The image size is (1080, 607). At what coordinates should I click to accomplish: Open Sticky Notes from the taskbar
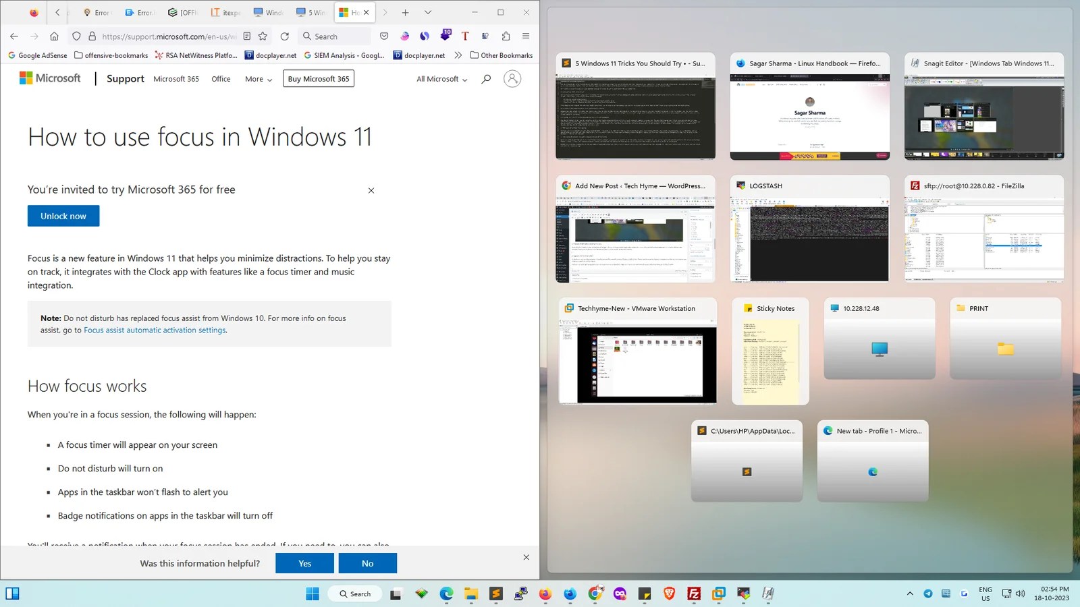click(x=645, y=594)
